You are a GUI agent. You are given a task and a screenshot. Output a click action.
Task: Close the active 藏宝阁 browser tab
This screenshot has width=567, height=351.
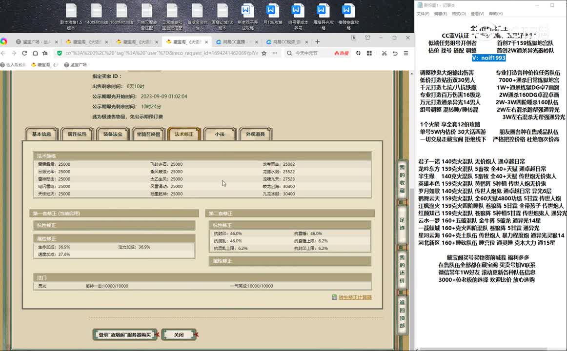[206, 42]
